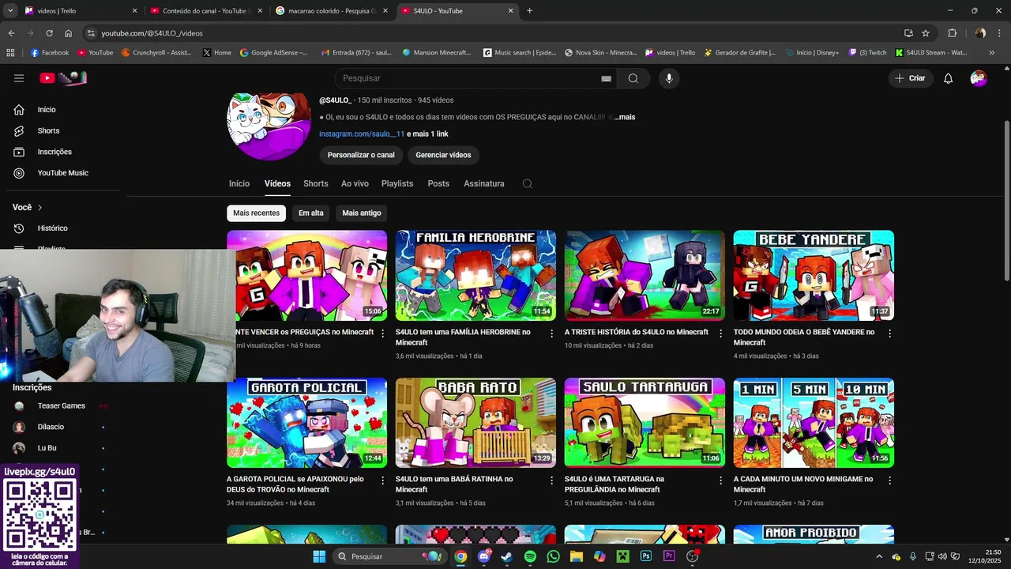Screen dimensions: 1011x569
Task: Open Windows Start menu
Action: tap(319, 556)
